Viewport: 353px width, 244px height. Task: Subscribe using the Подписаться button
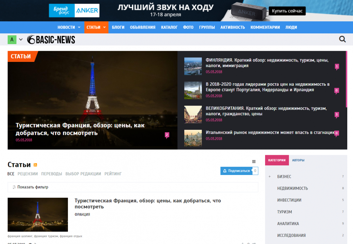pos(236,171)
